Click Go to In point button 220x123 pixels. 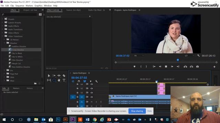tap(154, 67)
